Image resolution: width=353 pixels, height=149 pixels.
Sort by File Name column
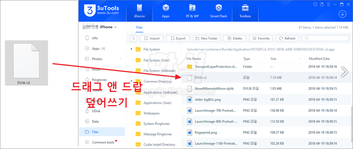click(x=194, y=59)
